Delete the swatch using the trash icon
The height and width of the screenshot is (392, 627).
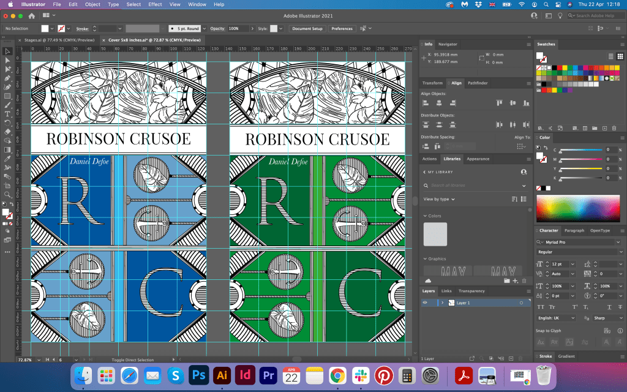pyautogui.click(x=614, y=128)
